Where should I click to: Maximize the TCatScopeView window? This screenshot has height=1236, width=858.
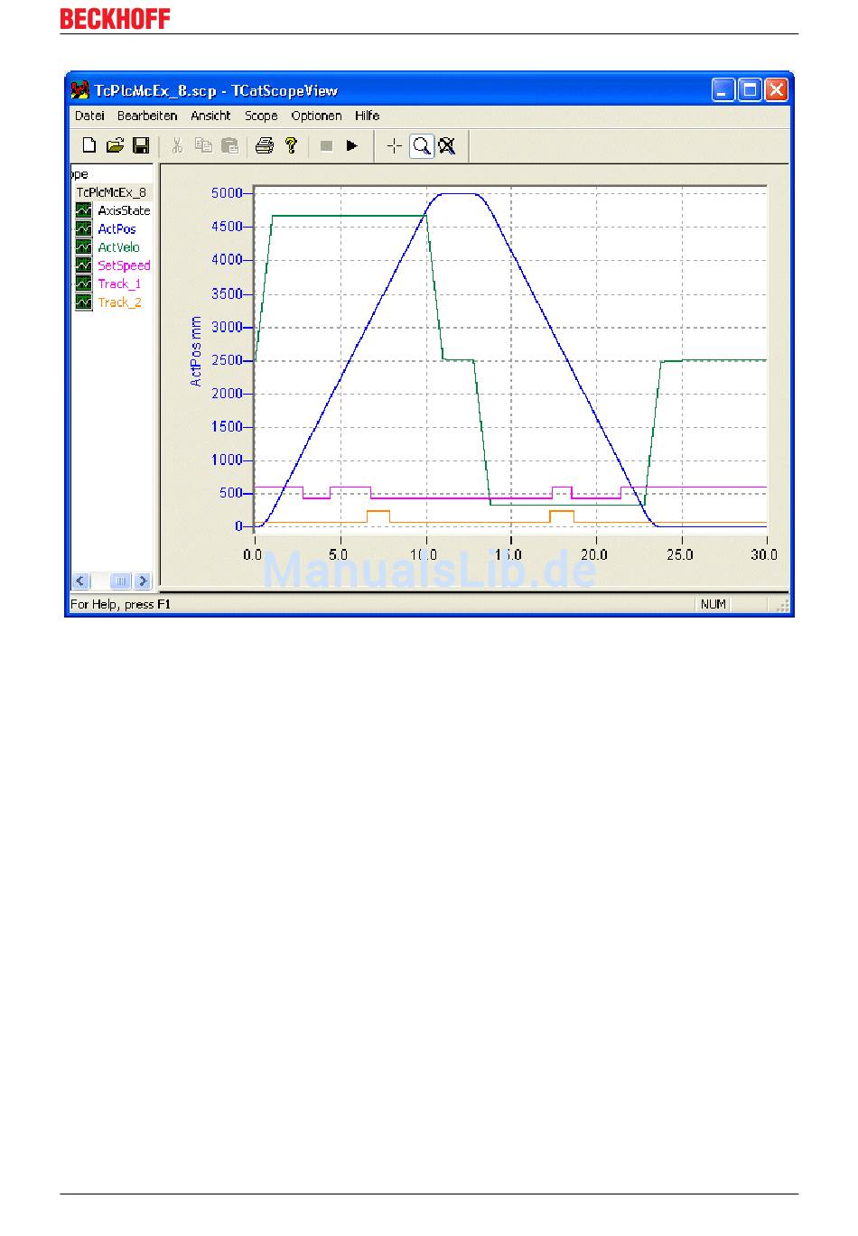(x=750, y=89)
